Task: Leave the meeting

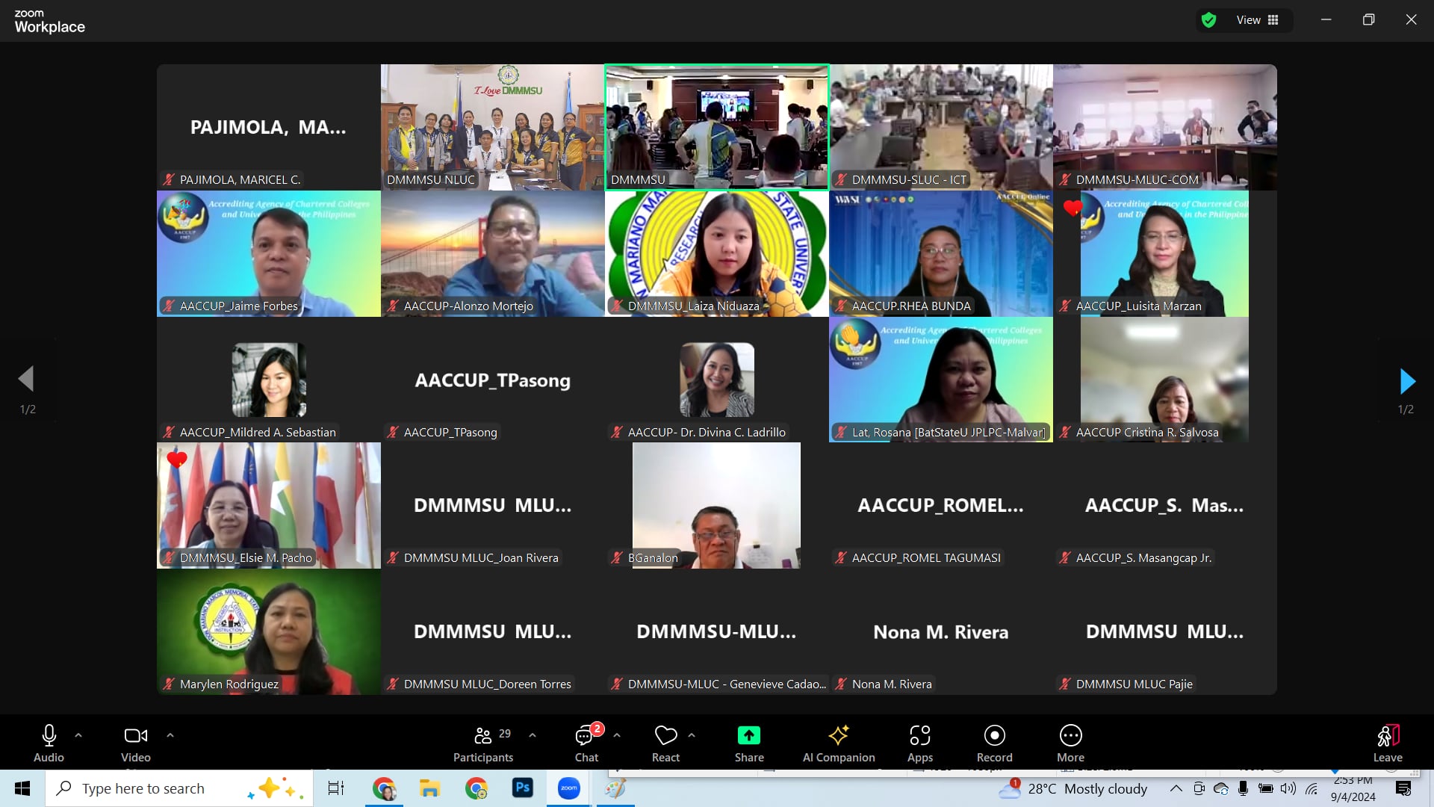Action: [x=1388, y=743]
